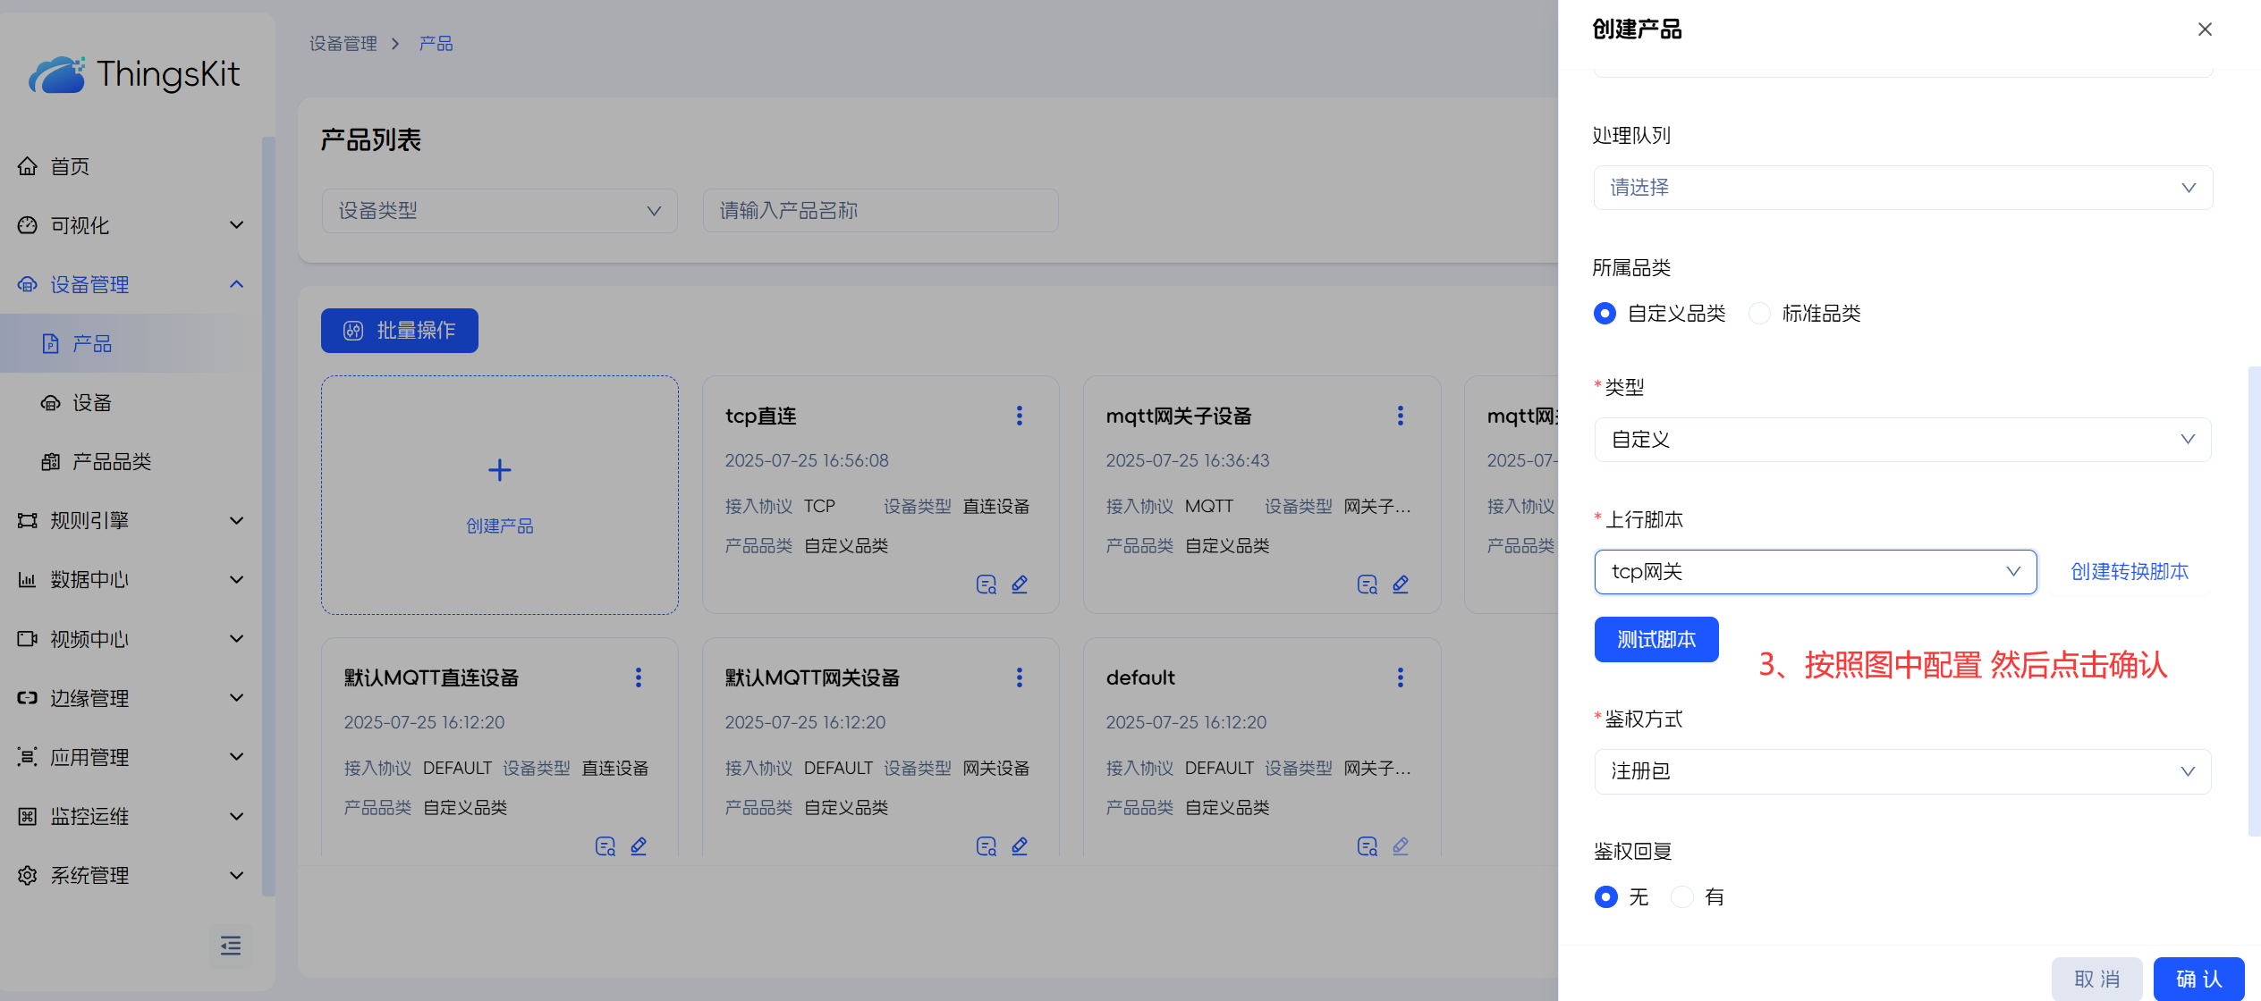Click the 测试脚本 button
Viewport: 2261px width, 1001px height.
[1656, 640]
